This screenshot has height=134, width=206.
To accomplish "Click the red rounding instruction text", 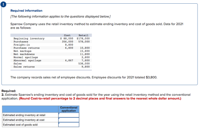I will (x=100, y=99).
